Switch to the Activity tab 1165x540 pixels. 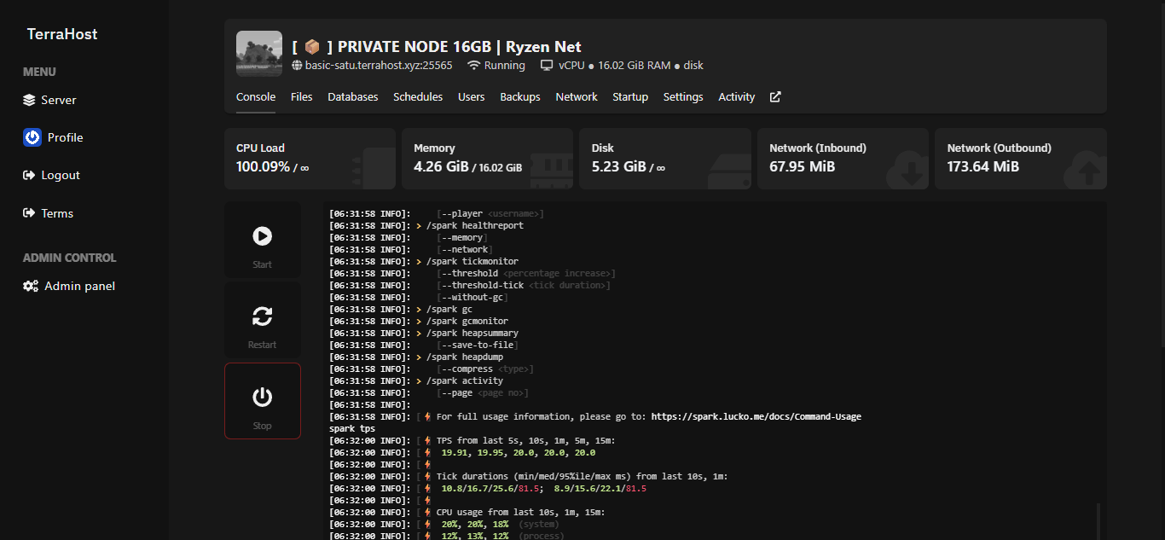pos(736,97)
